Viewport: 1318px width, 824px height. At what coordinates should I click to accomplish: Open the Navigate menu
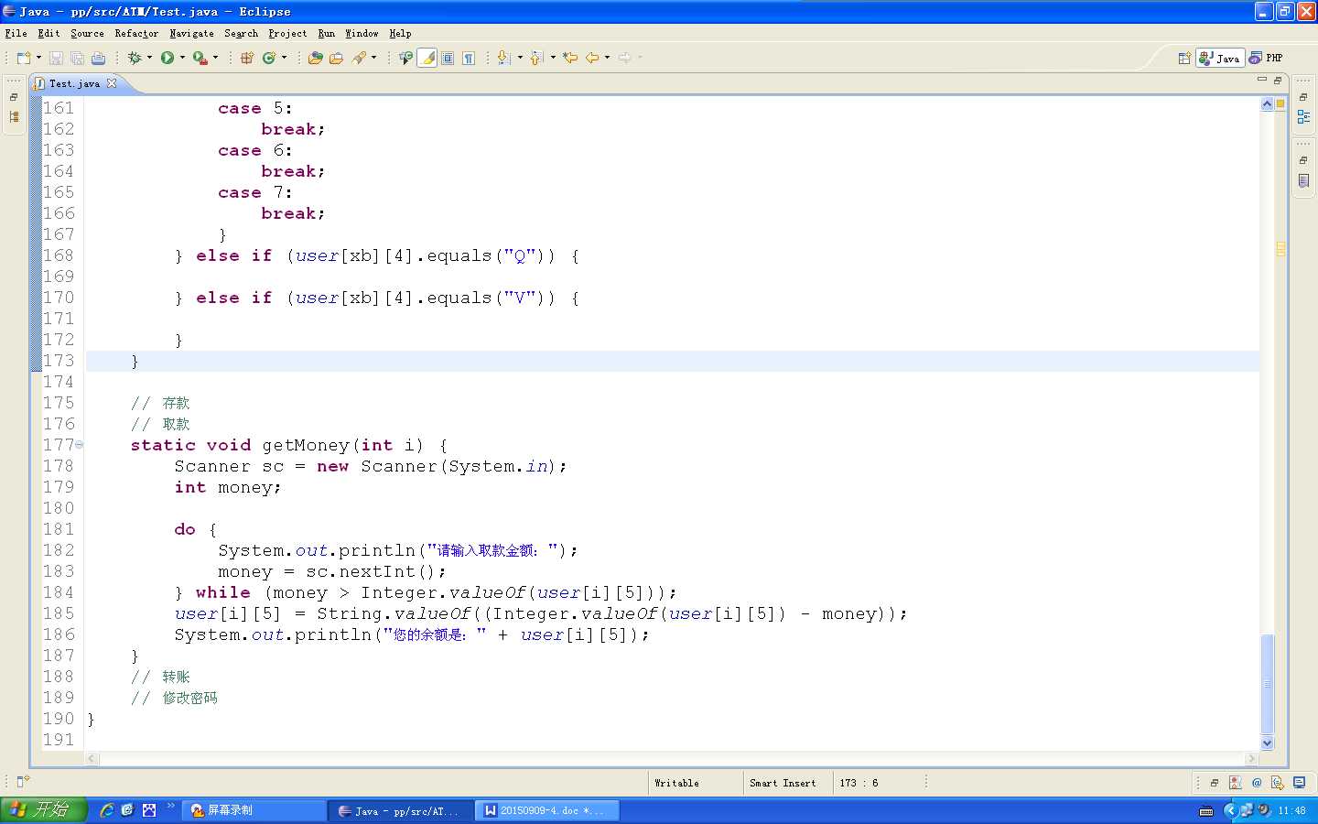[x=191, y=33]
